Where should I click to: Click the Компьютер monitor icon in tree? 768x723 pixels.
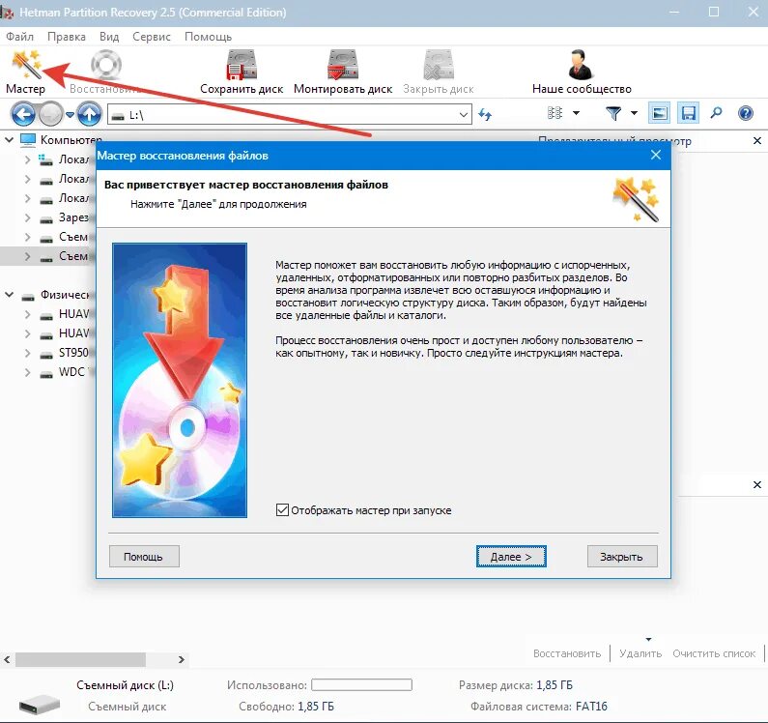28,140
